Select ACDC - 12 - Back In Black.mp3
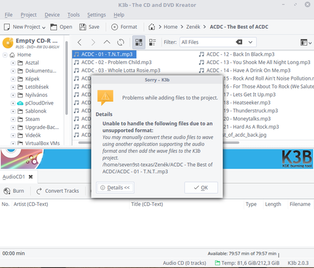 (x=237, y=54)
